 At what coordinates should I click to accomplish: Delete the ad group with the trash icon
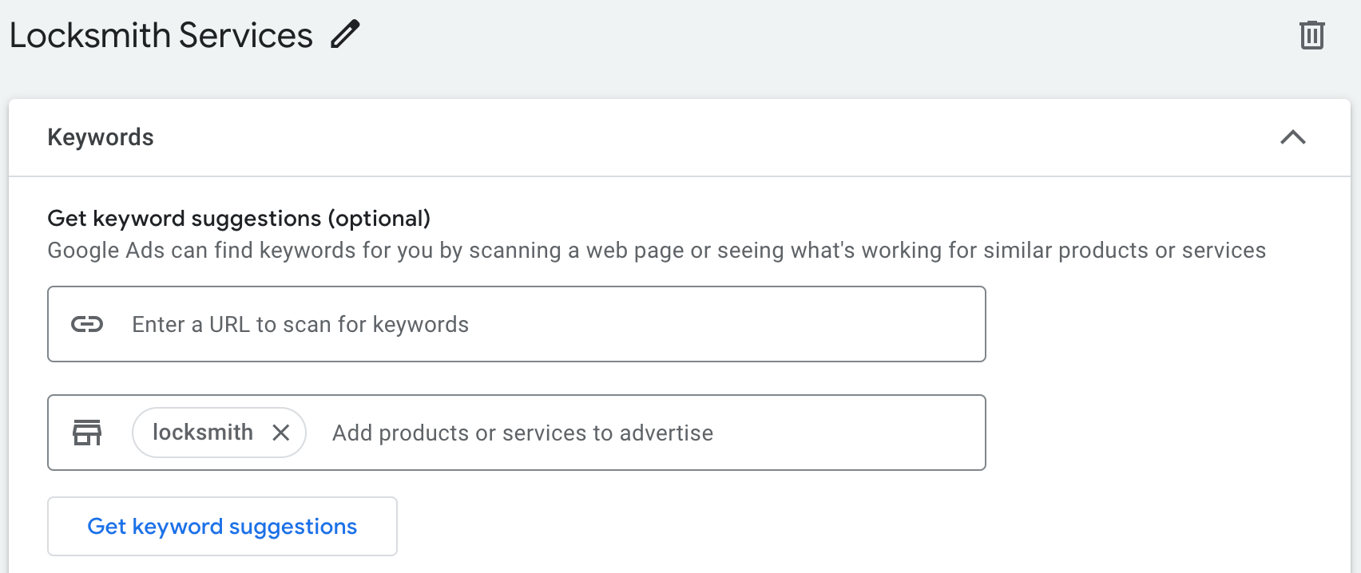click(x=1311, y=35)
